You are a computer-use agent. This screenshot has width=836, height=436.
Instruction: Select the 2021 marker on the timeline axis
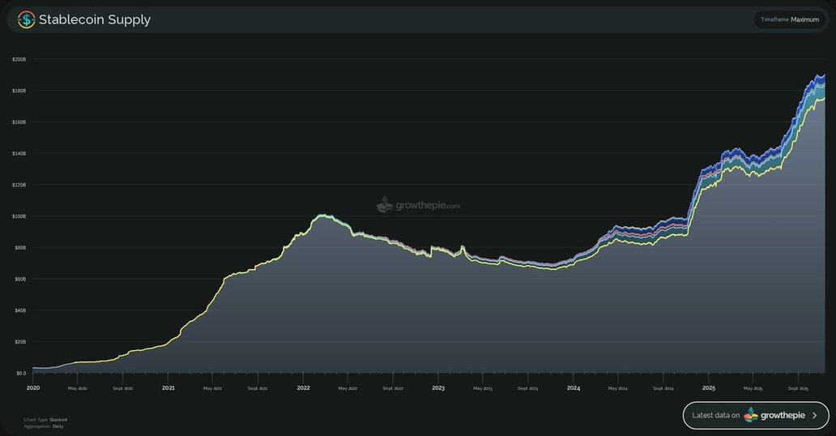pyautogui.click(x=168, y=388)
